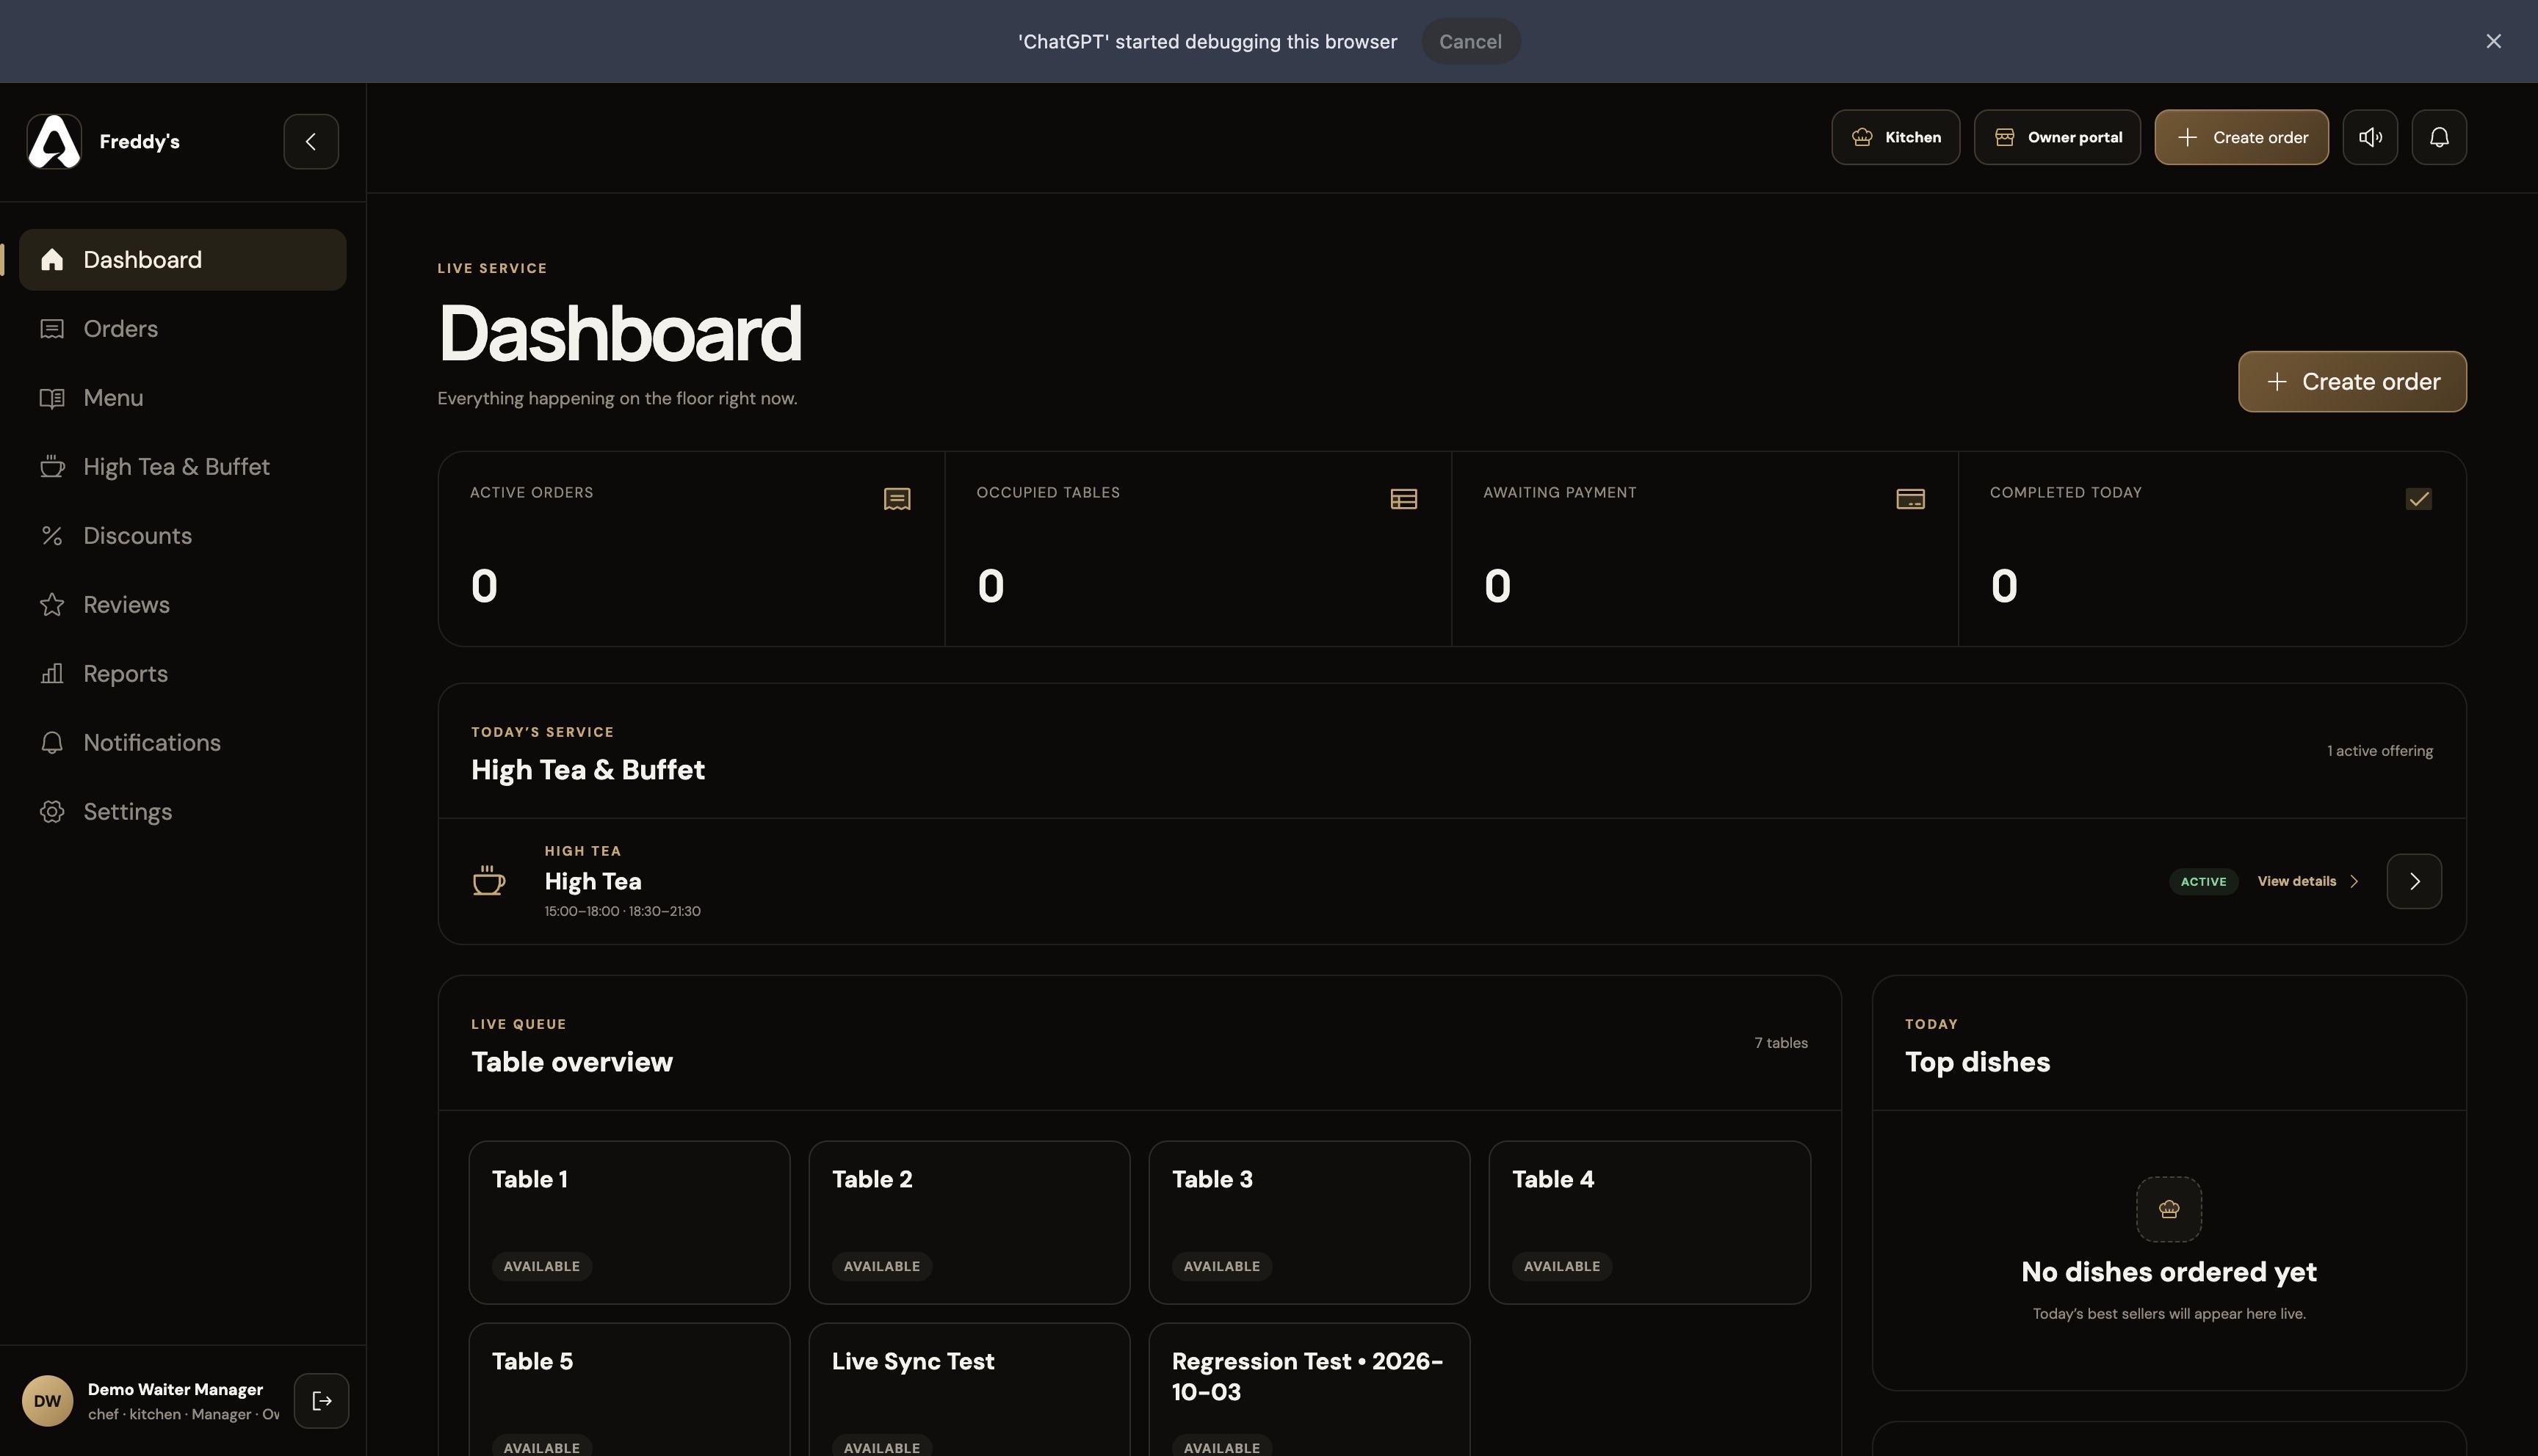Click the top bar Create order button
Screen dimensions: 2538x1456
(2241, 137)
